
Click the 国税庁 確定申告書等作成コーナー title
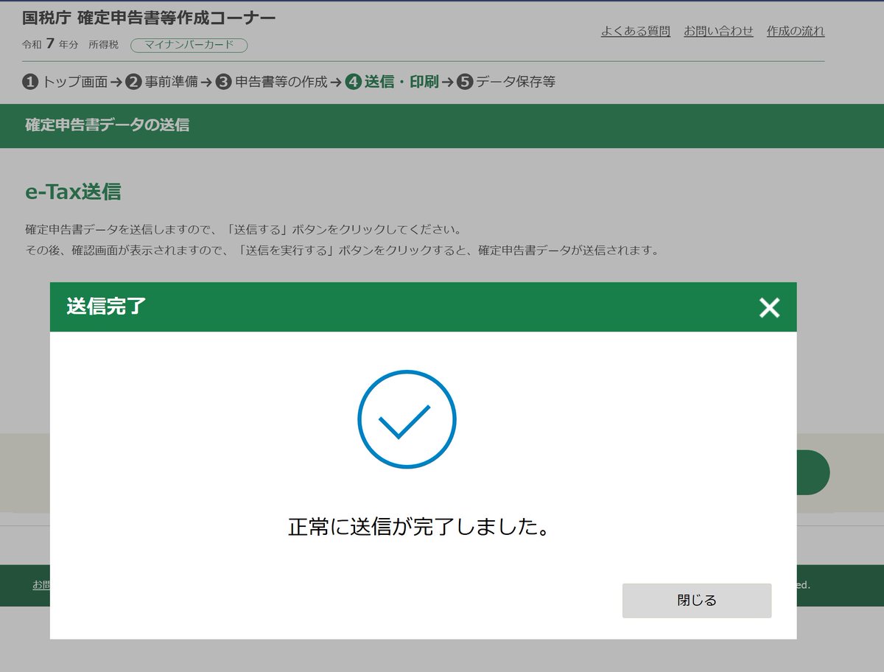click(149, 17)
